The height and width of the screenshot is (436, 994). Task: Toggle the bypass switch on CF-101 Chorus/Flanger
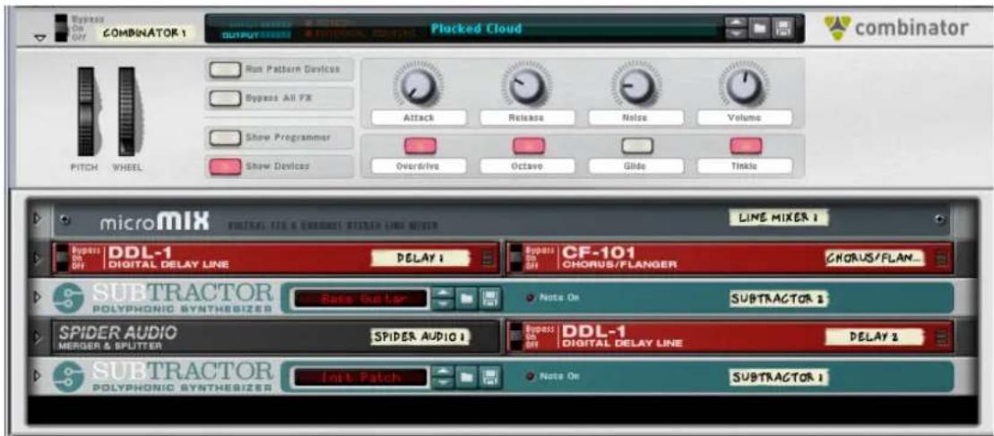(x=516, y=258)
